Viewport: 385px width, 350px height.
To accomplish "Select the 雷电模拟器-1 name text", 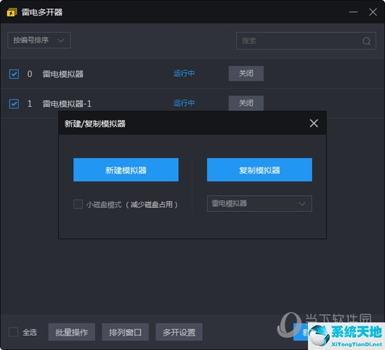I will tap(67, 104).
